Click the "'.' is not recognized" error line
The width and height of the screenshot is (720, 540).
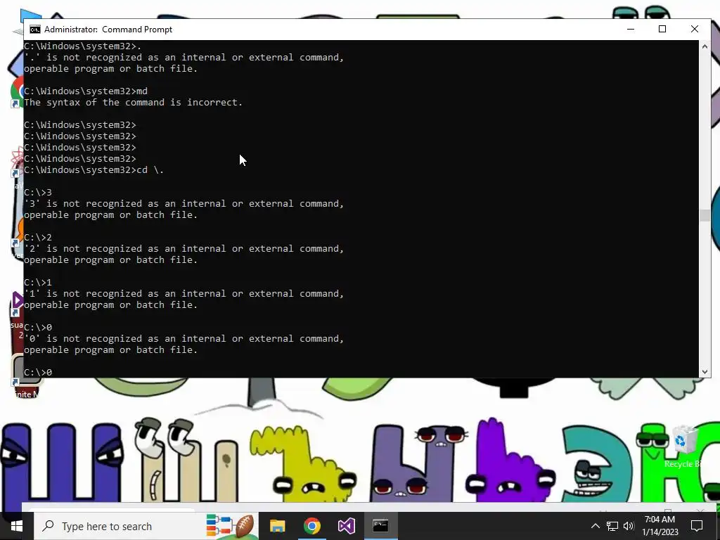184,58
